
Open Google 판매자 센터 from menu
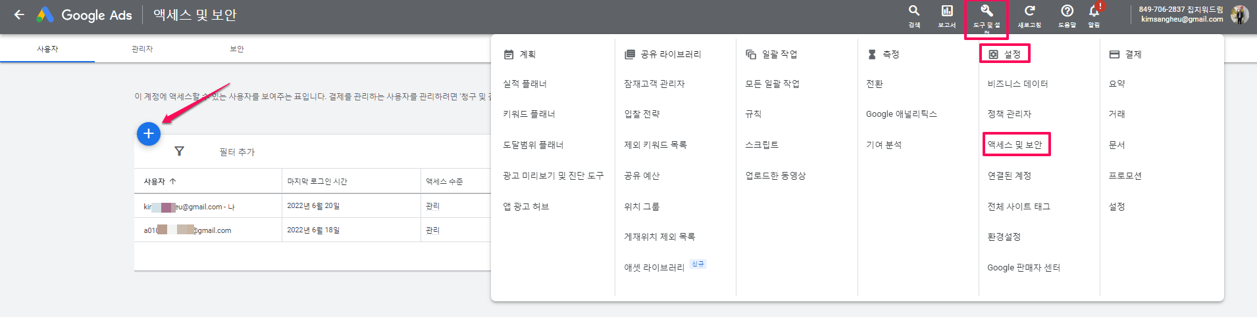click(1024, 268)
